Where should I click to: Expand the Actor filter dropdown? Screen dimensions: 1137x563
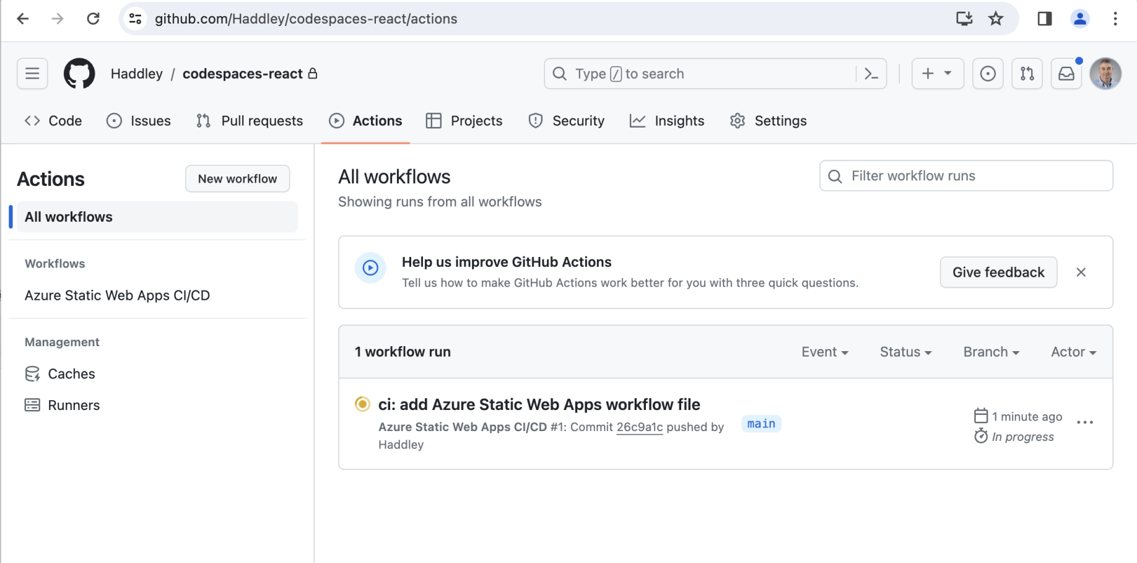point(1073,352)
